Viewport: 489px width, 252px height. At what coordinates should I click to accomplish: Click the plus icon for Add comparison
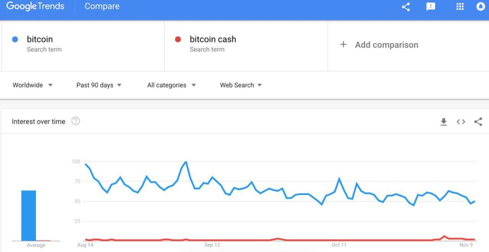343,44
